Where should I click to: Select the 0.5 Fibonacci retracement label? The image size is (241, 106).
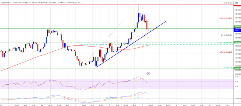tap(227, 35)
